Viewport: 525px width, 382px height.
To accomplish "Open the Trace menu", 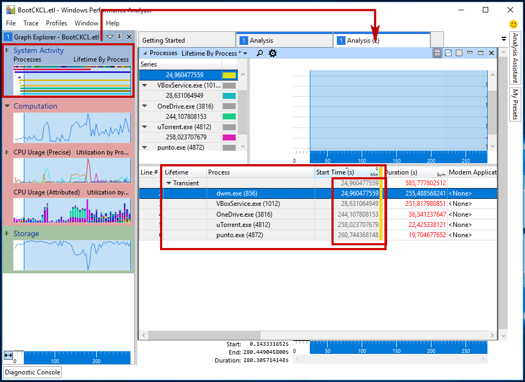I will [x=31, y=23].
